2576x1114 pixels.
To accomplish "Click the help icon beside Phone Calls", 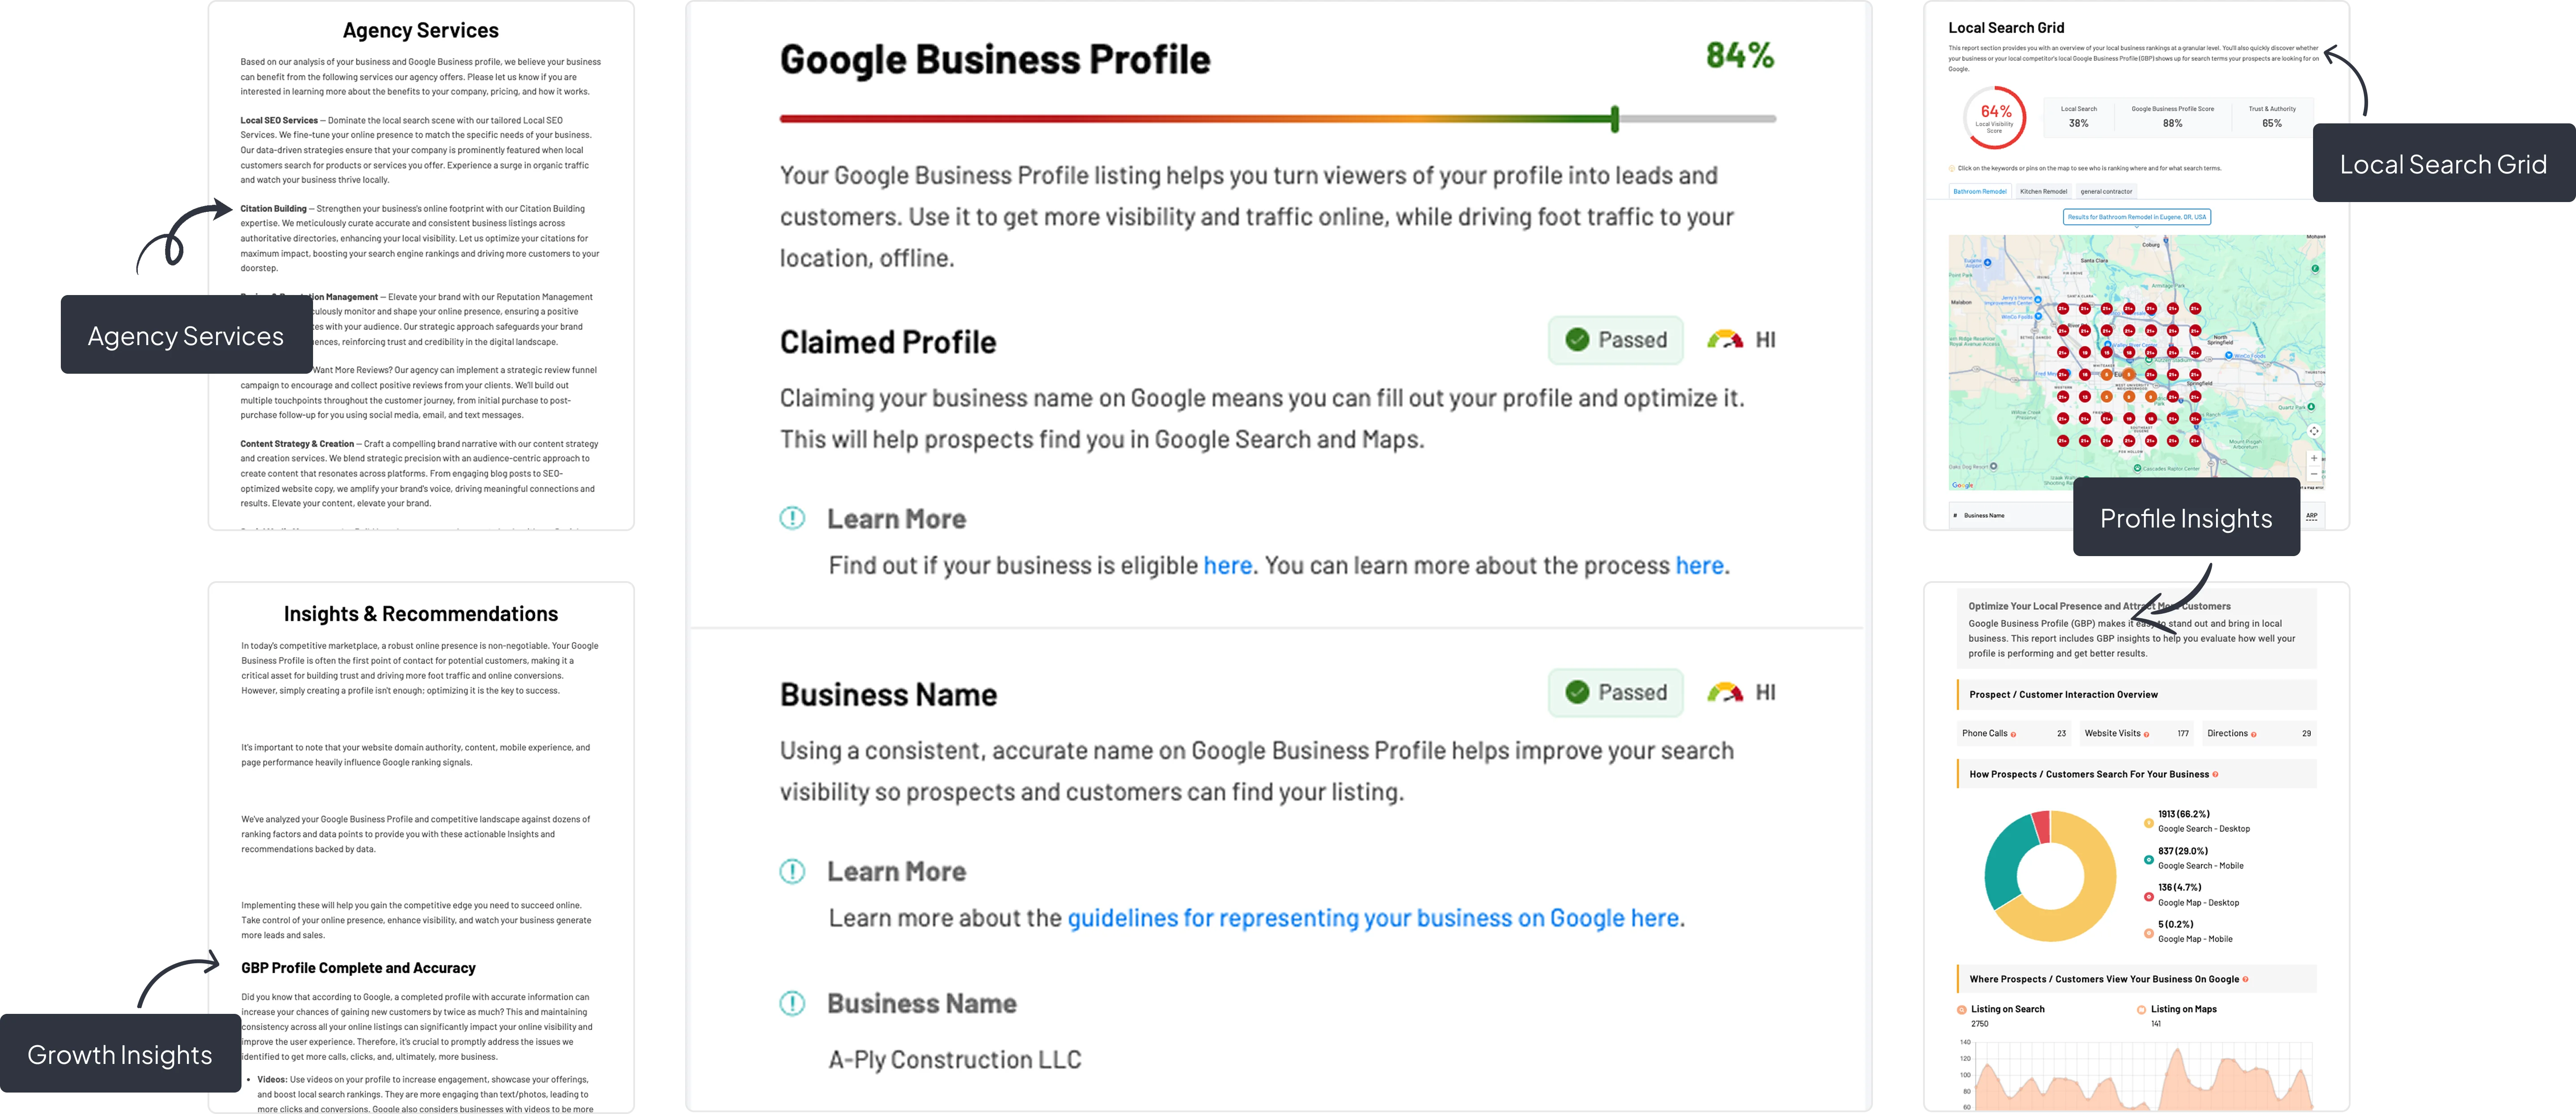I will pos(2013,734).
